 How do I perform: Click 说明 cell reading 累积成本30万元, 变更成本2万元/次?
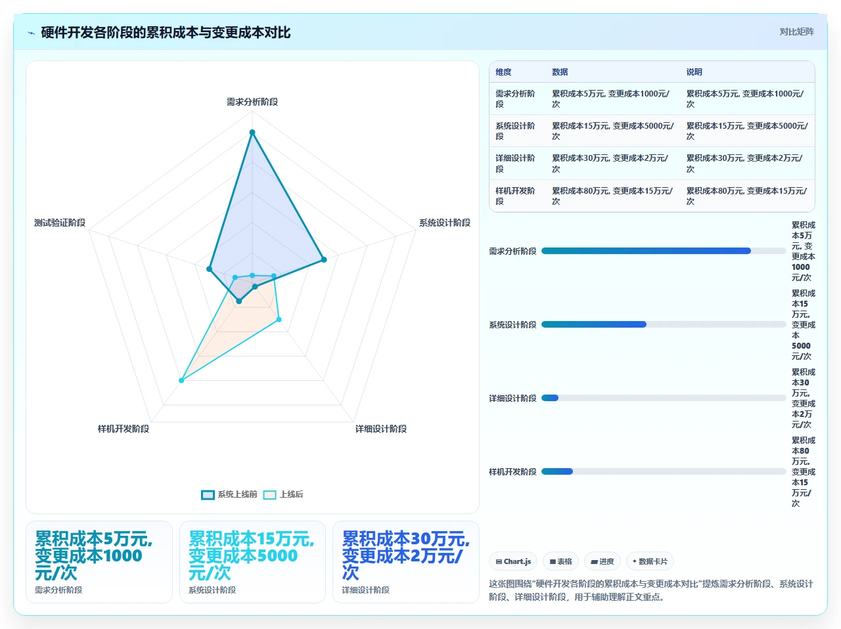[x=748, y=163]
